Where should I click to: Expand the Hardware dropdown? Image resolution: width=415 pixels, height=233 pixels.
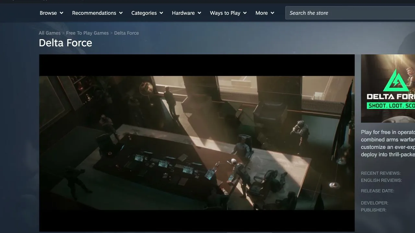click(x=186, y=13)
